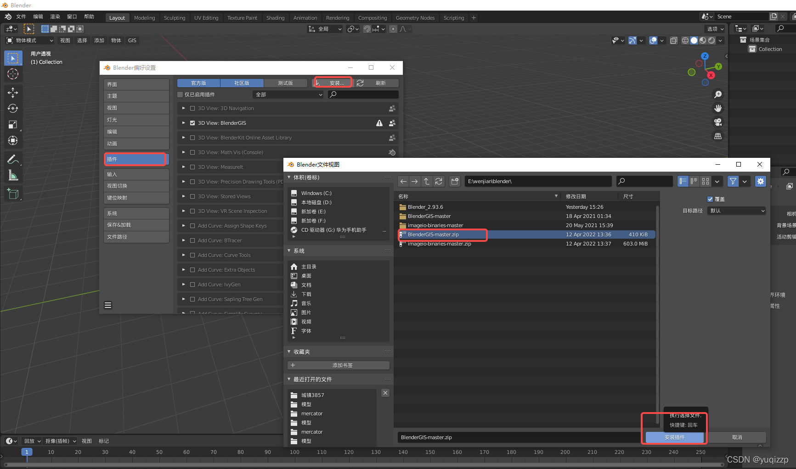Expand the 3D View: 3D Navigation details
Viewport: 796px width, 469px height.
click(x=183, y=108)
